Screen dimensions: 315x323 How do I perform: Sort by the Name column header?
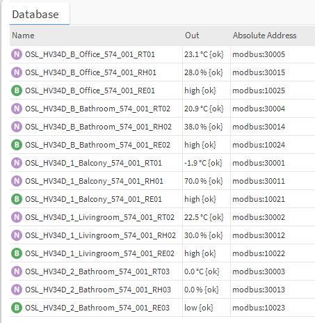pyautogui.click(x=23, y=36)
